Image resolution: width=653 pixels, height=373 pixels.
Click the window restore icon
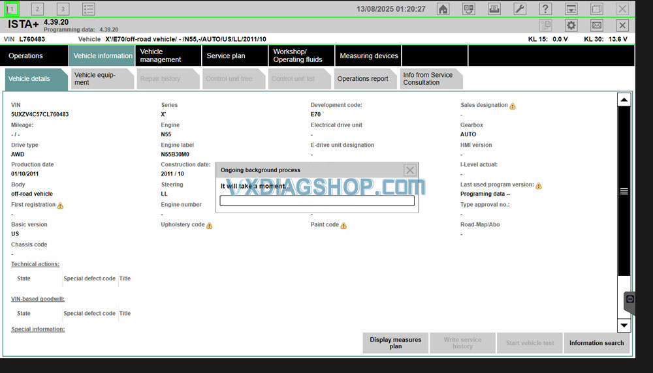click(597, 8)
